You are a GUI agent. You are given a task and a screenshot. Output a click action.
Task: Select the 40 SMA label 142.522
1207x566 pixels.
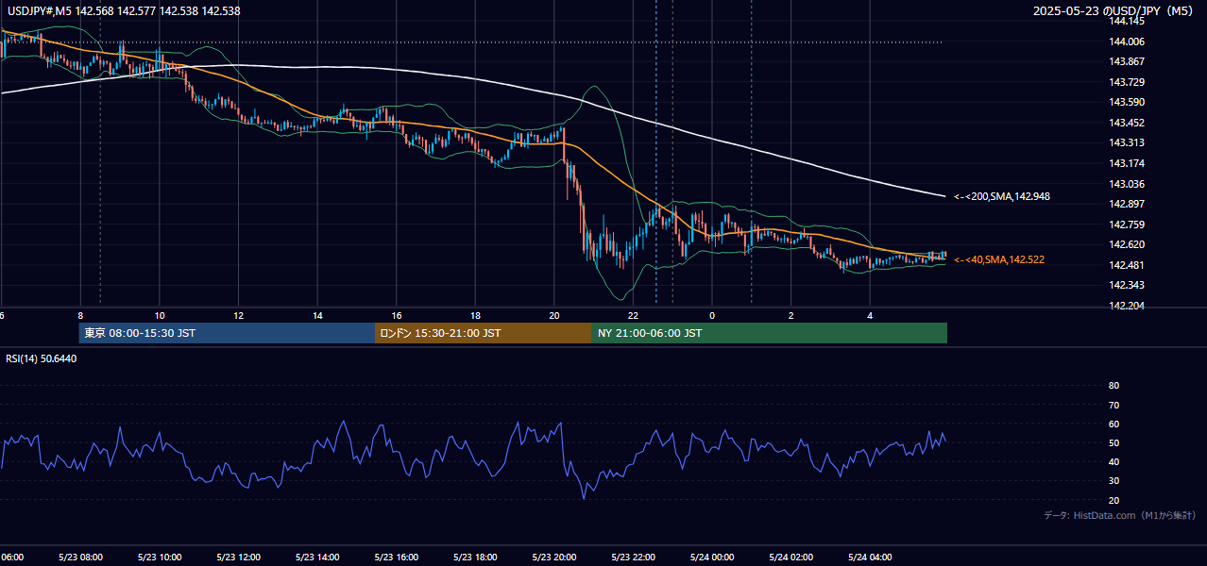click(x=999, y=259)
